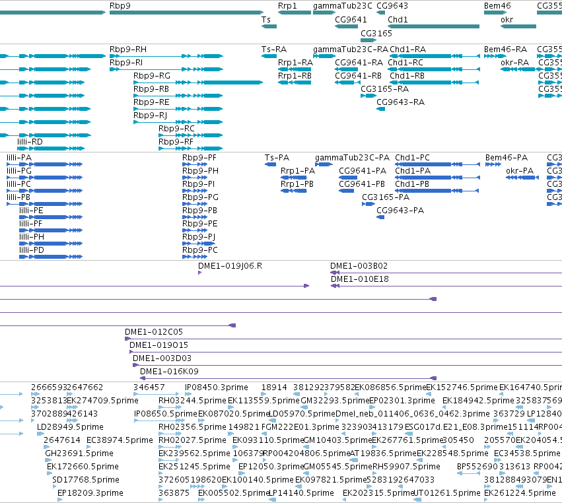Select the Rbp9 gene label
Viewport: 562px width, 503px height.
[120, 6]
